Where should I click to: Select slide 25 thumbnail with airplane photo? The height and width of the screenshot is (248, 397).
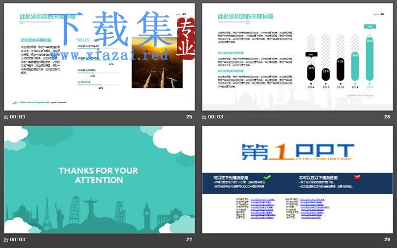click(99, 57)
